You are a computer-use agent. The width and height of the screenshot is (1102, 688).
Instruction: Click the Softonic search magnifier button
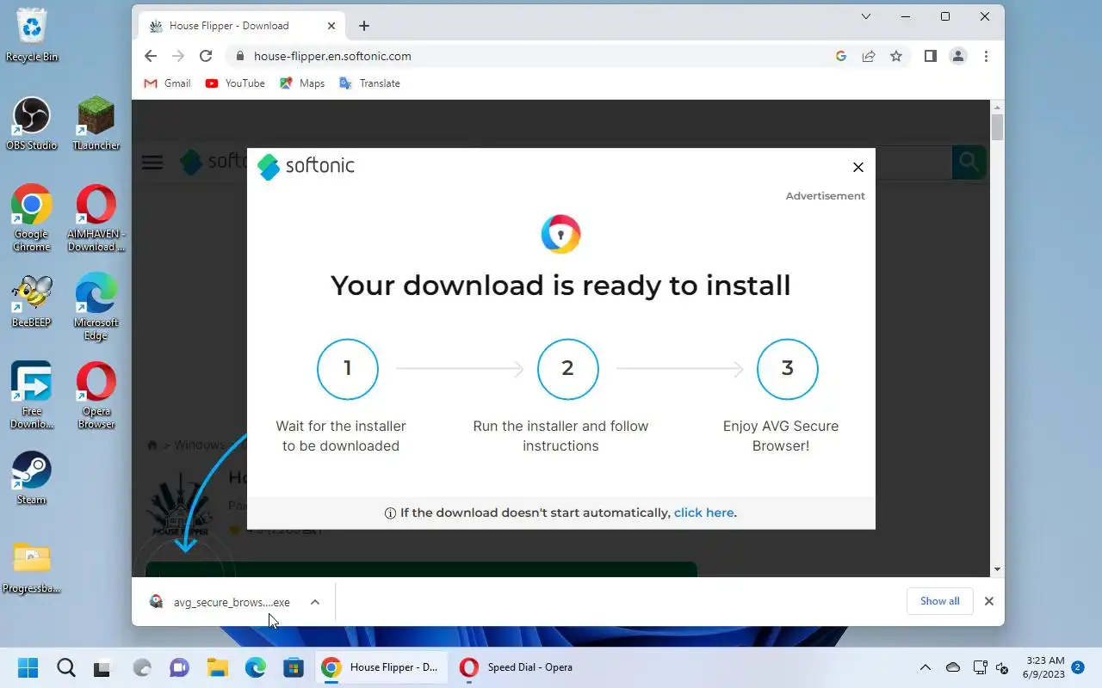[x=969, y=163]
